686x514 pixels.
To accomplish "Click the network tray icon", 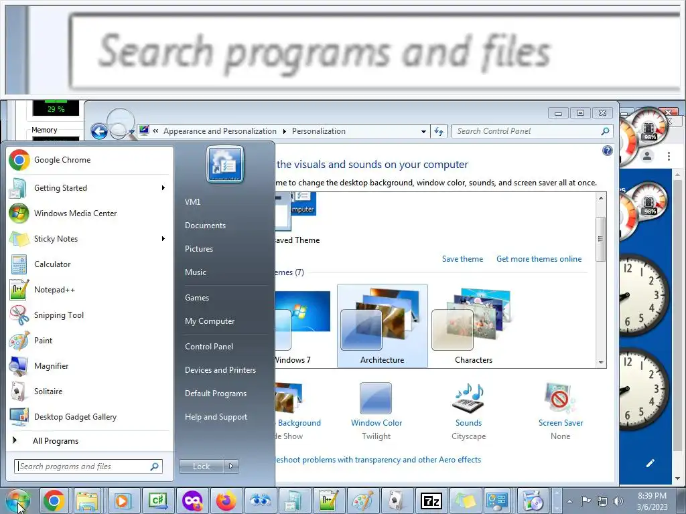I will coord(602,501).
